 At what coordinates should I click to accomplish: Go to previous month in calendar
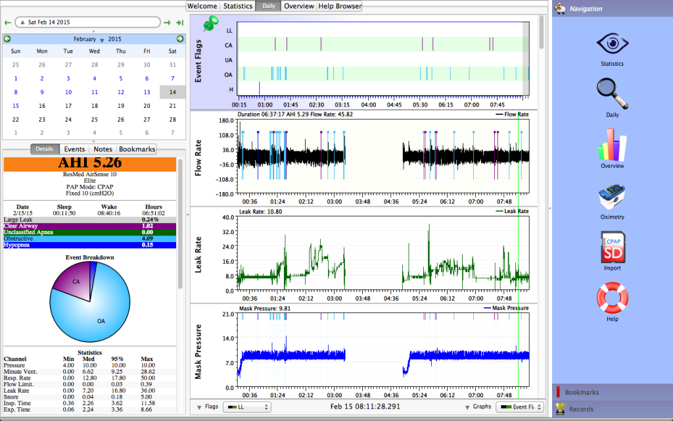pyautogui.click(x=7, y=39)
